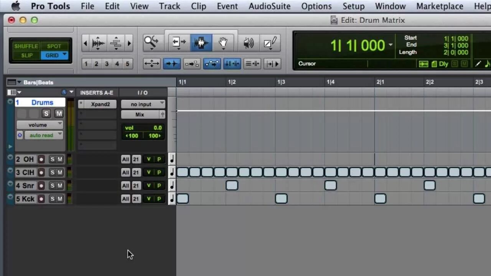The height and width of the screenshot is (276, 491).
Task: Enable Shuffle edit mode
Action: pyautogui.click(x=26, y=46)
